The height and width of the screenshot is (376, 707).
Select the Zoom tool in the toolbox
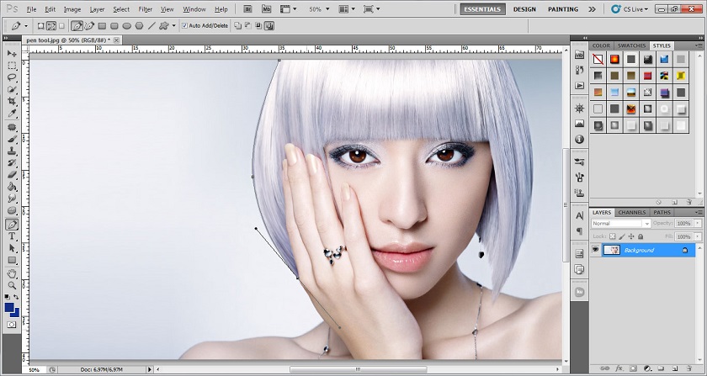12,285
